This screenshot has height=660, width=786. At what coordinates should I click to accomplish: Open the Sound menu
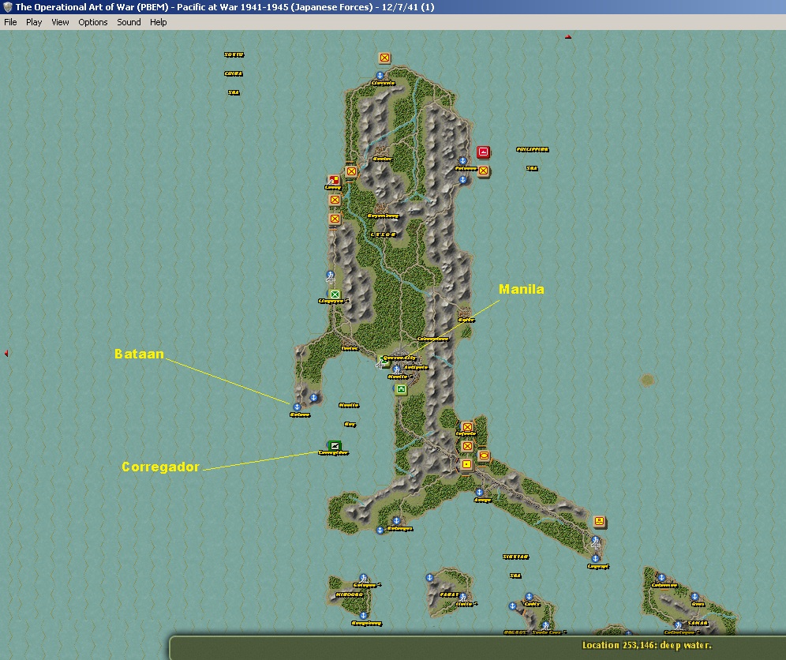129,22
